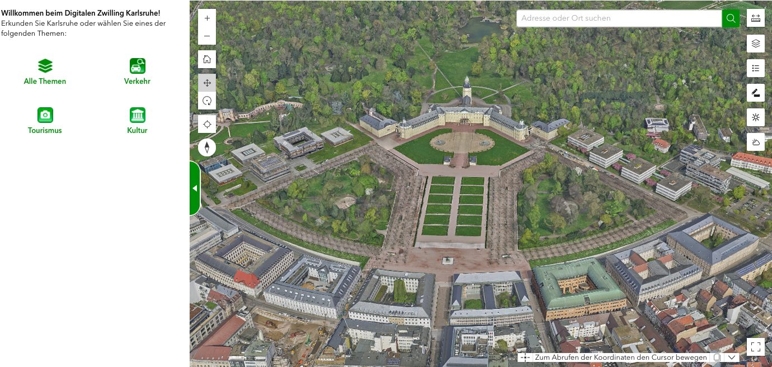
Task: Open the weather settings
Action: [x=755, y=142]
